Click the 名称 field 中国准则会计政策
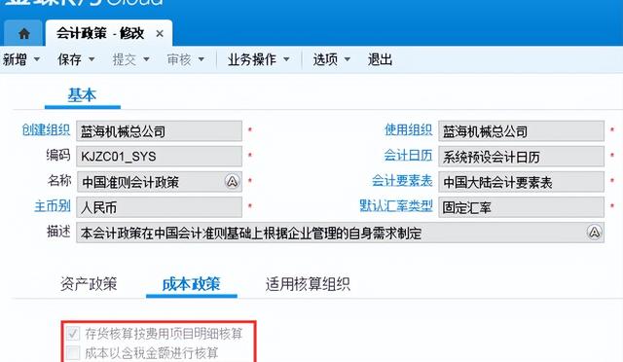Screen dimensions: 623x362 pyautogui.click(x=160, y=182)
